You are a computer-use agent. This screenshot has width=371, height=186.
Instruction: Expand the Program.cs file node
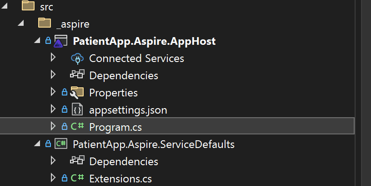(x=53, y=127)
